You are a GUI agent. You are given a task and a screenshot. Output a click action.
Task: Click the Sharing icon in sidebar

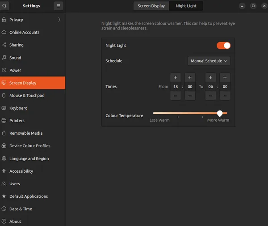(4, 45)
